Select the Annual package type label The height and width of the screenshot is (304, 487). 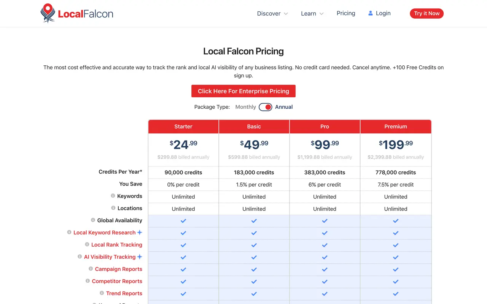coord(284,107)
